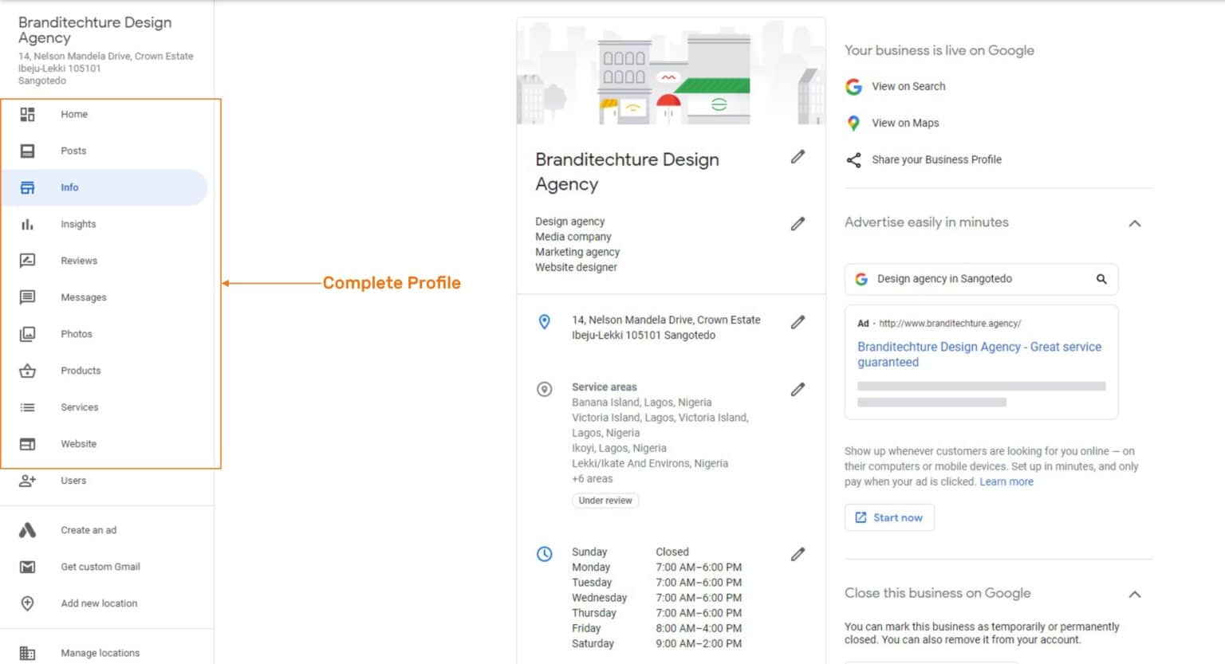
Task: Click the Website icon in sidebar
Action: coord(27,444)
